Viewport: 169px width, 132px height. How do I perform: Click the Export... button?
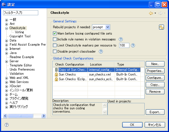pos(155,112)
